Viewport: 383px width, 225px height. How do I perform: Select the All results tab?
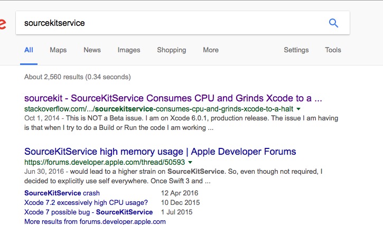click(x=29, y=50)
